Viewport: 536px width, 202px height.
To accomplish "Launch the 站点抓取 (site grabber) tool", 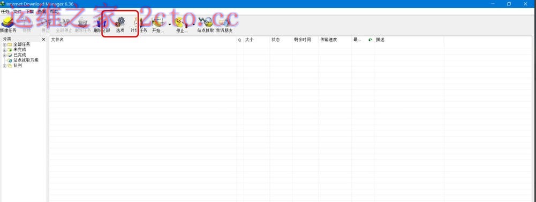I will coord(206,22).
